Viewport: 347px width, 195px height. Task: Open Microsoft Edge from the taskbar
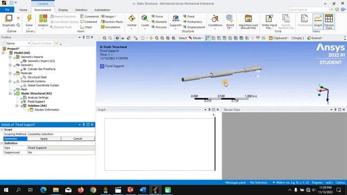click(43, 190)
